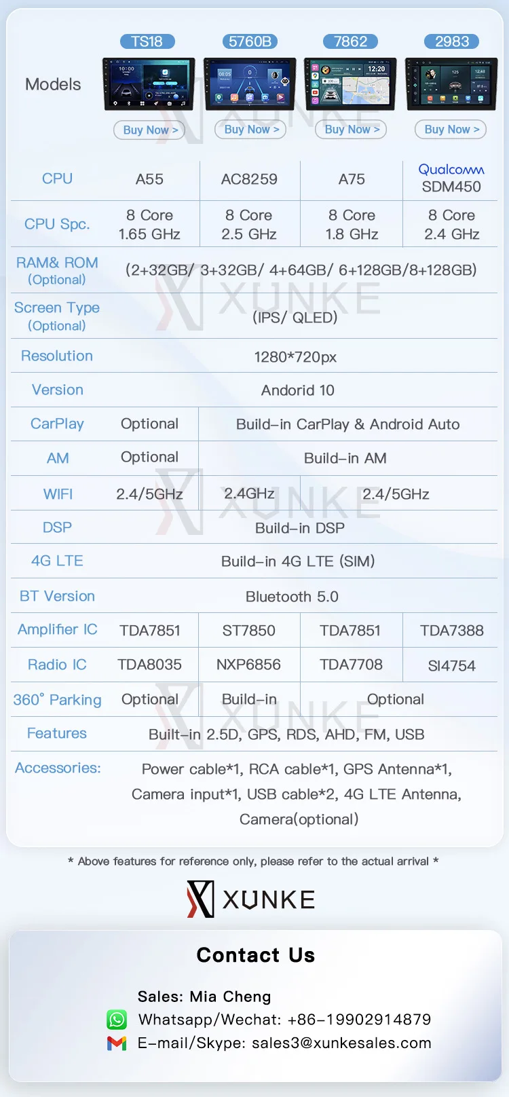Click the '8 Core 1.8 GHz' cell
Viewport: 509px width, 1097px height.
[x=352, y=225]
